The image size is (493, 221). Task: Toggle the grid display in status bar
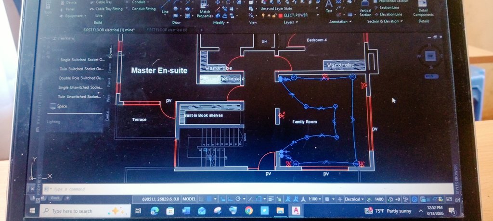coord(201,199)
